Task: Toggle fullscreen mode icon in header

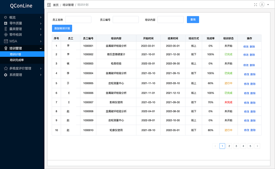Action: (x=255, y=5)
